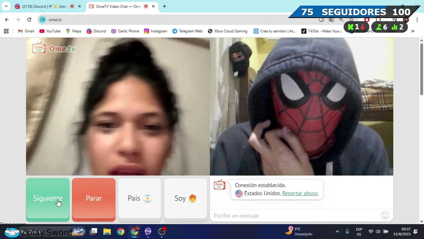The image size is (424, 239).
Task: Go back in browser history
Action: pyautogui.click(x=7, y=20)
